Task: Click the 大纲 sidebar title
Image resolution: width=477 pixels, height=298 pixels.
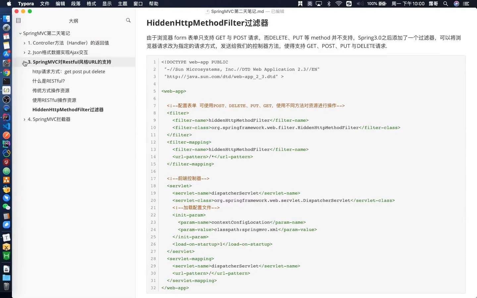Action: point(74,21)
